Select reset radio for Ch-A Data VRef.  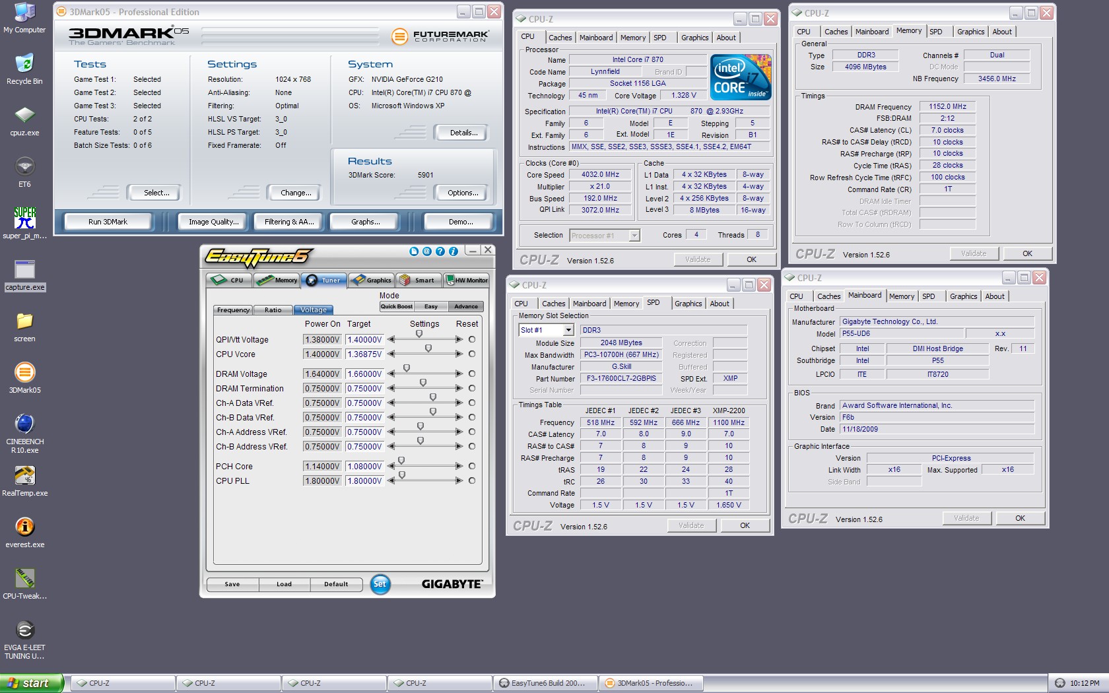[472, 403]
